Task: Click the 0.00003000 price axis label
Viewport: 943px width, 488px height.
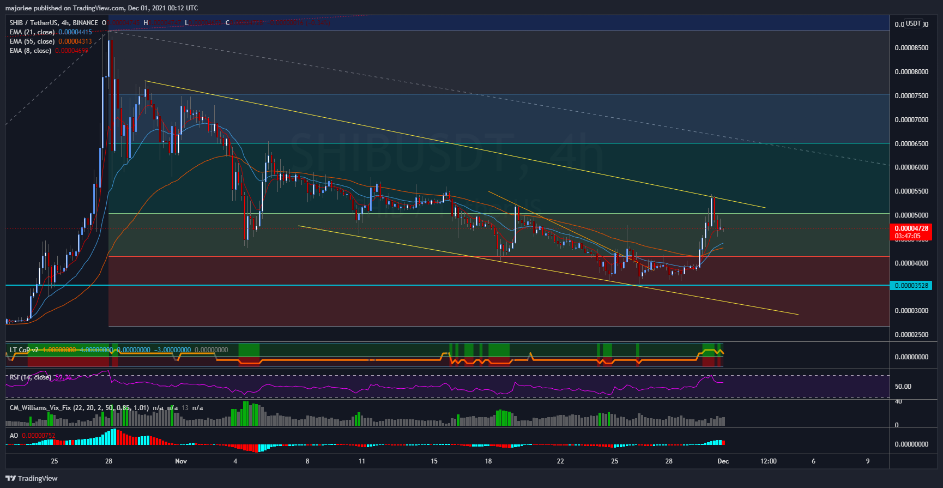Action: coord(911,311)
